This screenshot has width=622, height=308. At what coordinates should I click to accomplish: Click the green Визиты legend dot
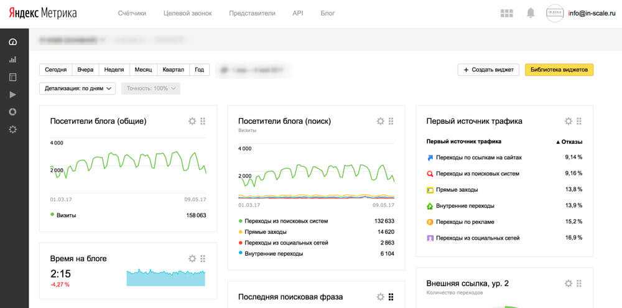52,215
